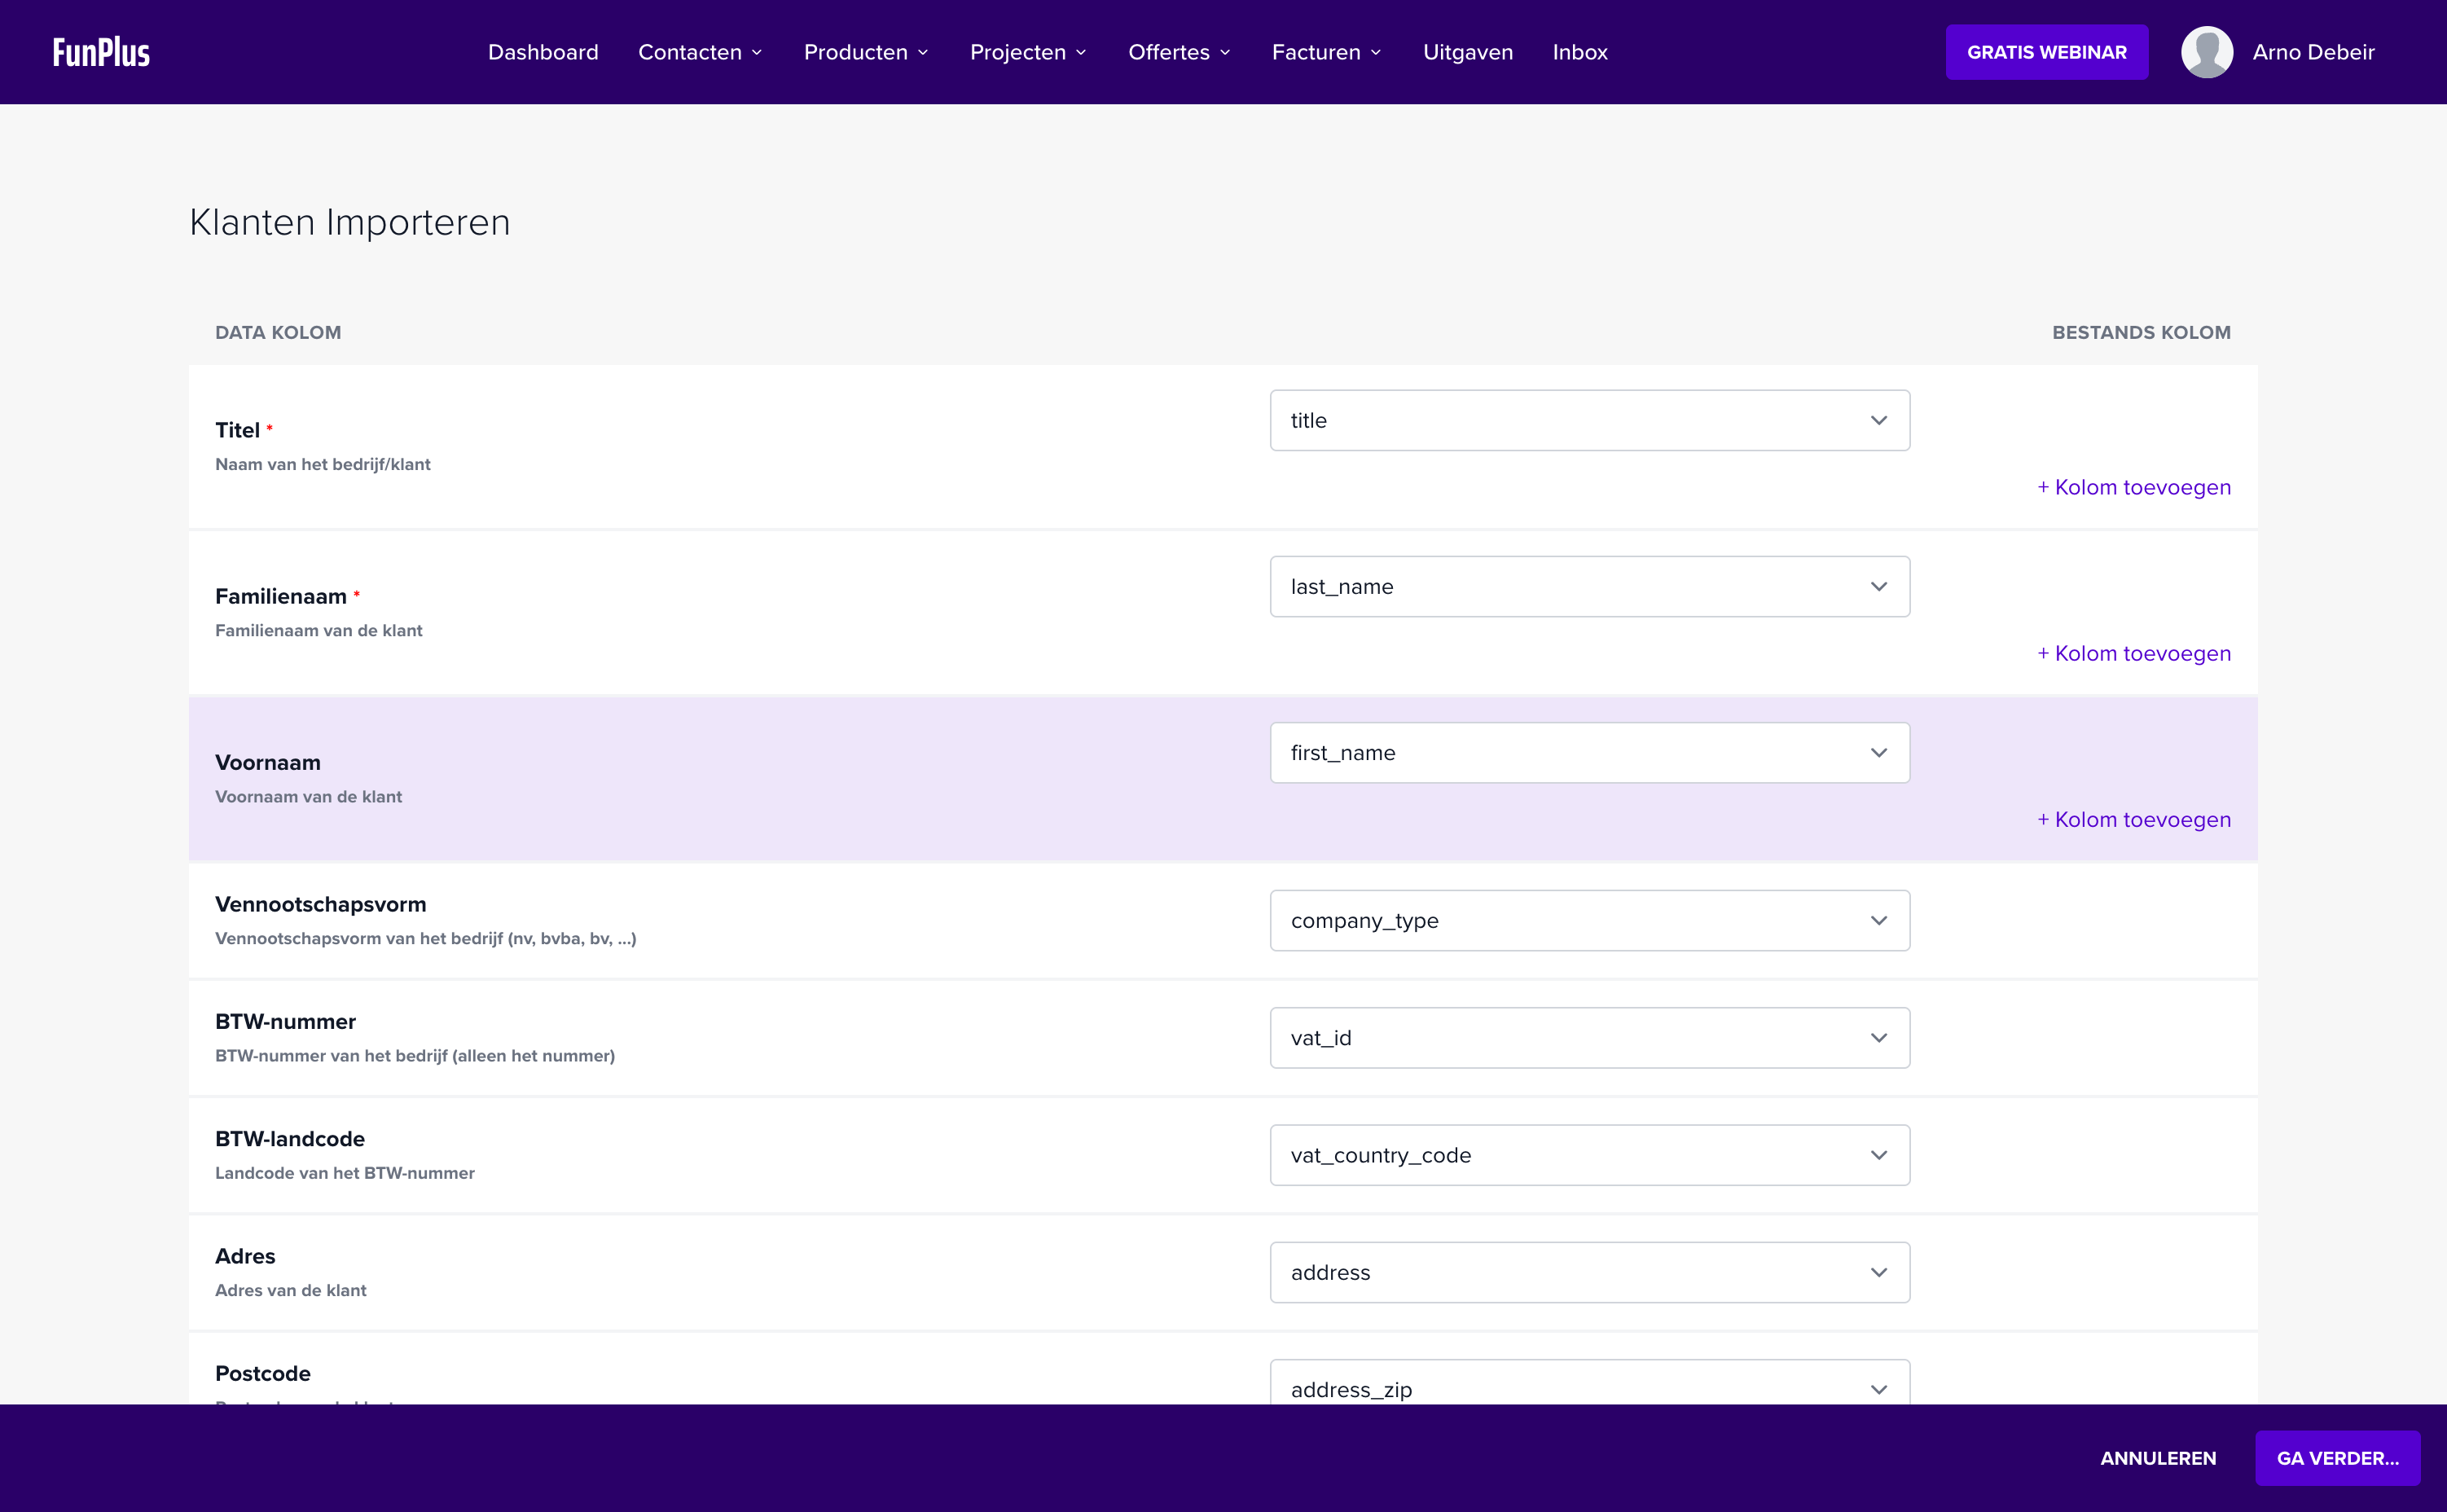Click the Annuleren button

[2157, 1458]
